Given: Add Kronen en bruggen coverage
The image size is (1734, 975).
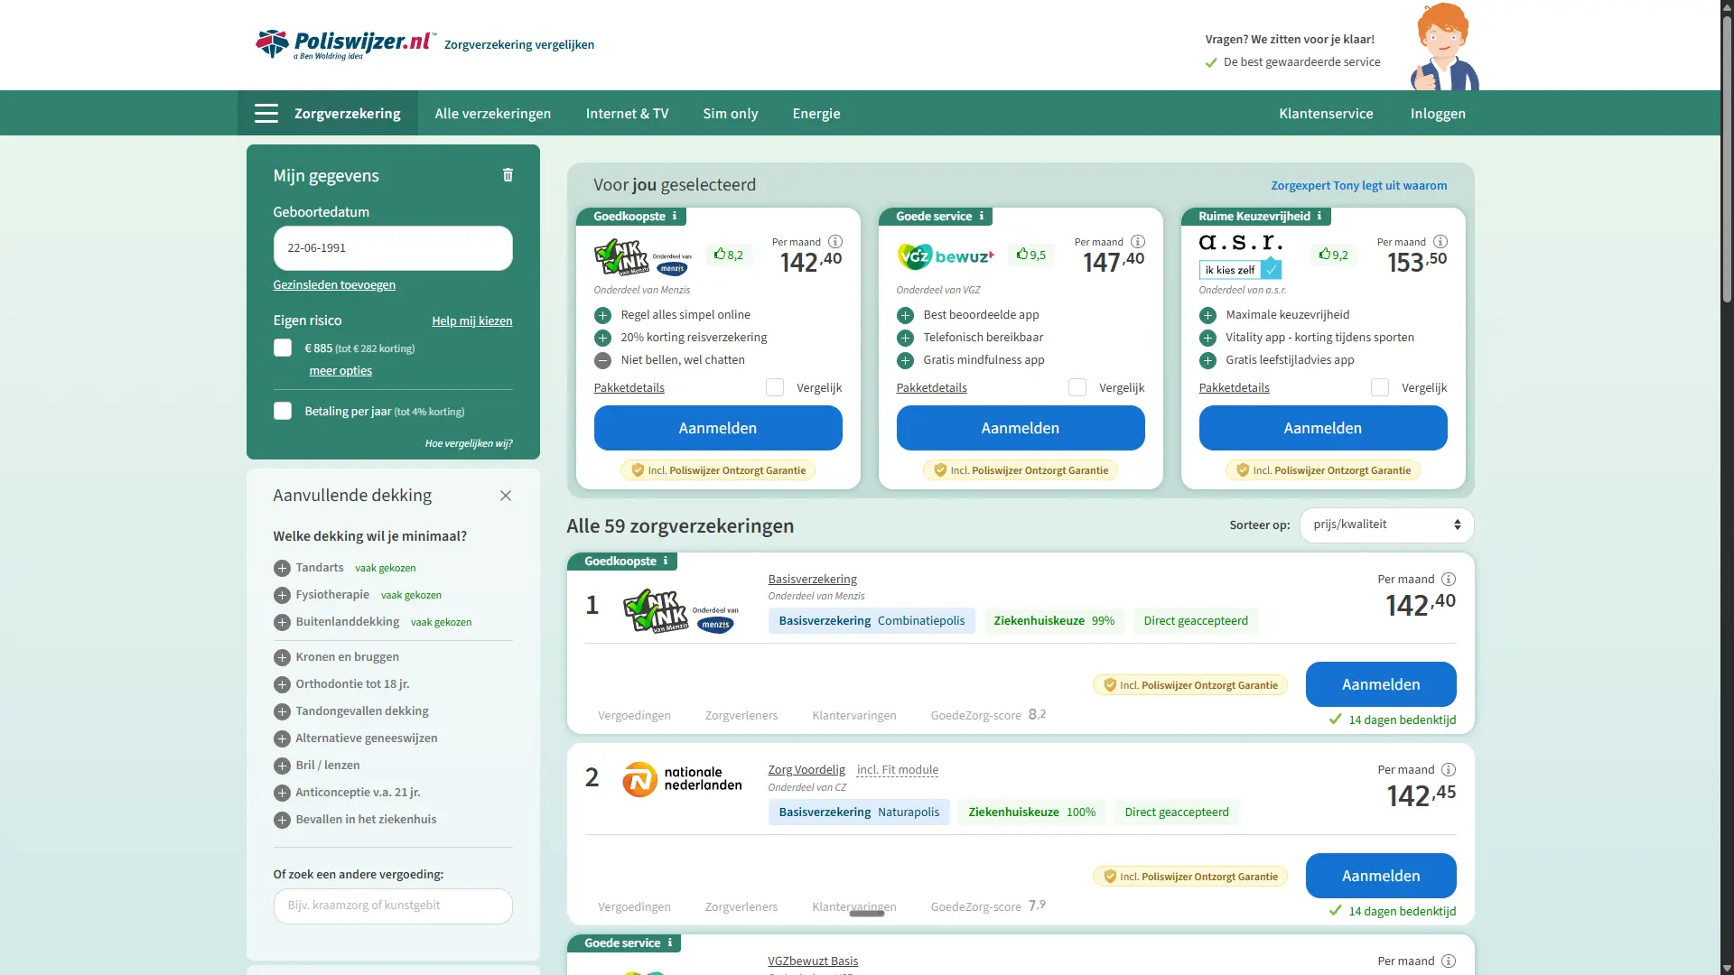Looking at the screenshot, I should coord(282,657).
